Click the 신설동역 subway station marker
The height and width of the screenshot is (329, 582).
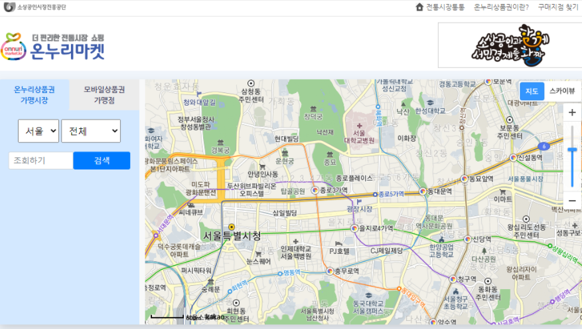[x=513, y=158]
